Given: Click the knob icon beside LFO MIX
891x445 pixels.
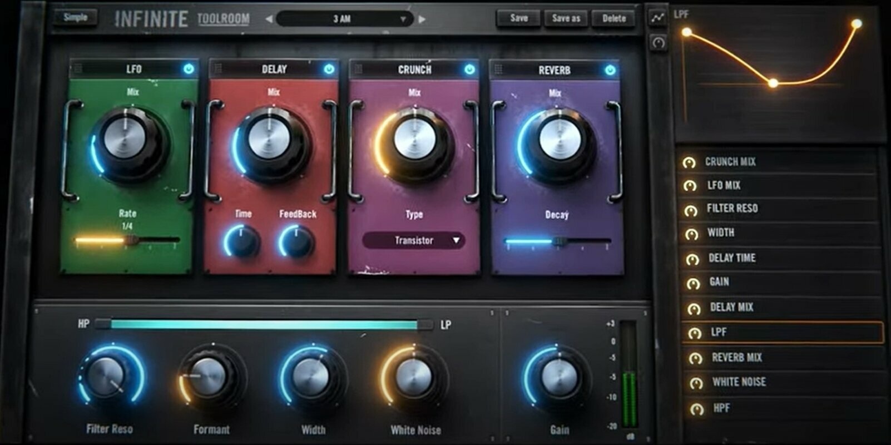Looking at the screenshot, I should point(690,186).
